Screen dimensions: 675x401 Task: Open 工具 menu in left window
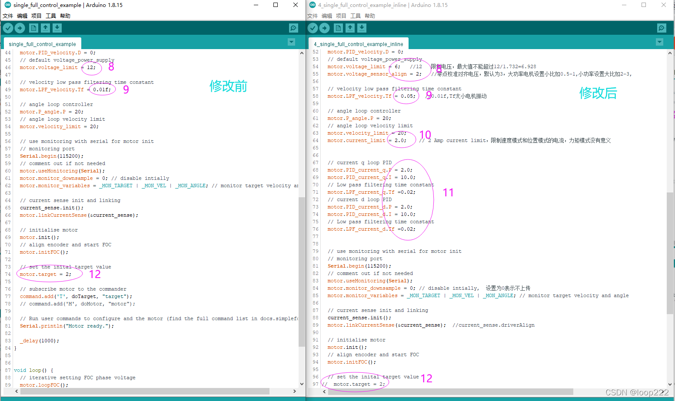(x=51, y=16)
